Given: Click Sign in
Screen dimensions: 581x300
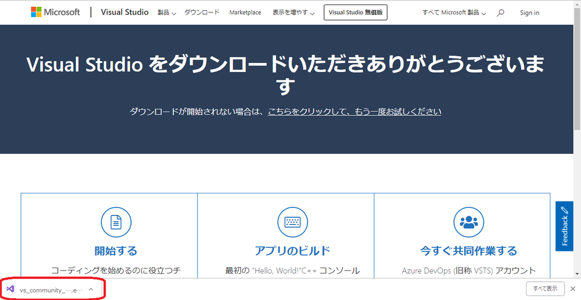Looking at the screenshot, I should [529, 12].
